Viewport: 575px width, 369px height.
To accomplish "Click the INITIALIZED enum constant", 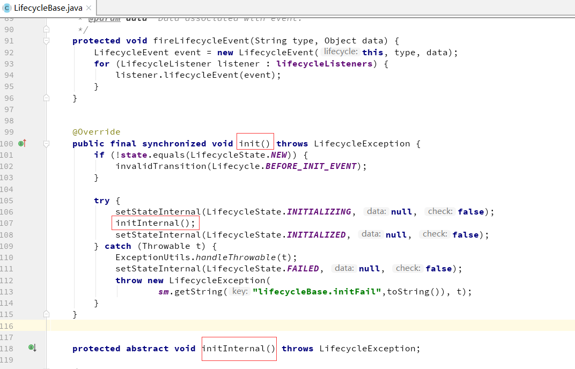I will click(x=316, y=235).
